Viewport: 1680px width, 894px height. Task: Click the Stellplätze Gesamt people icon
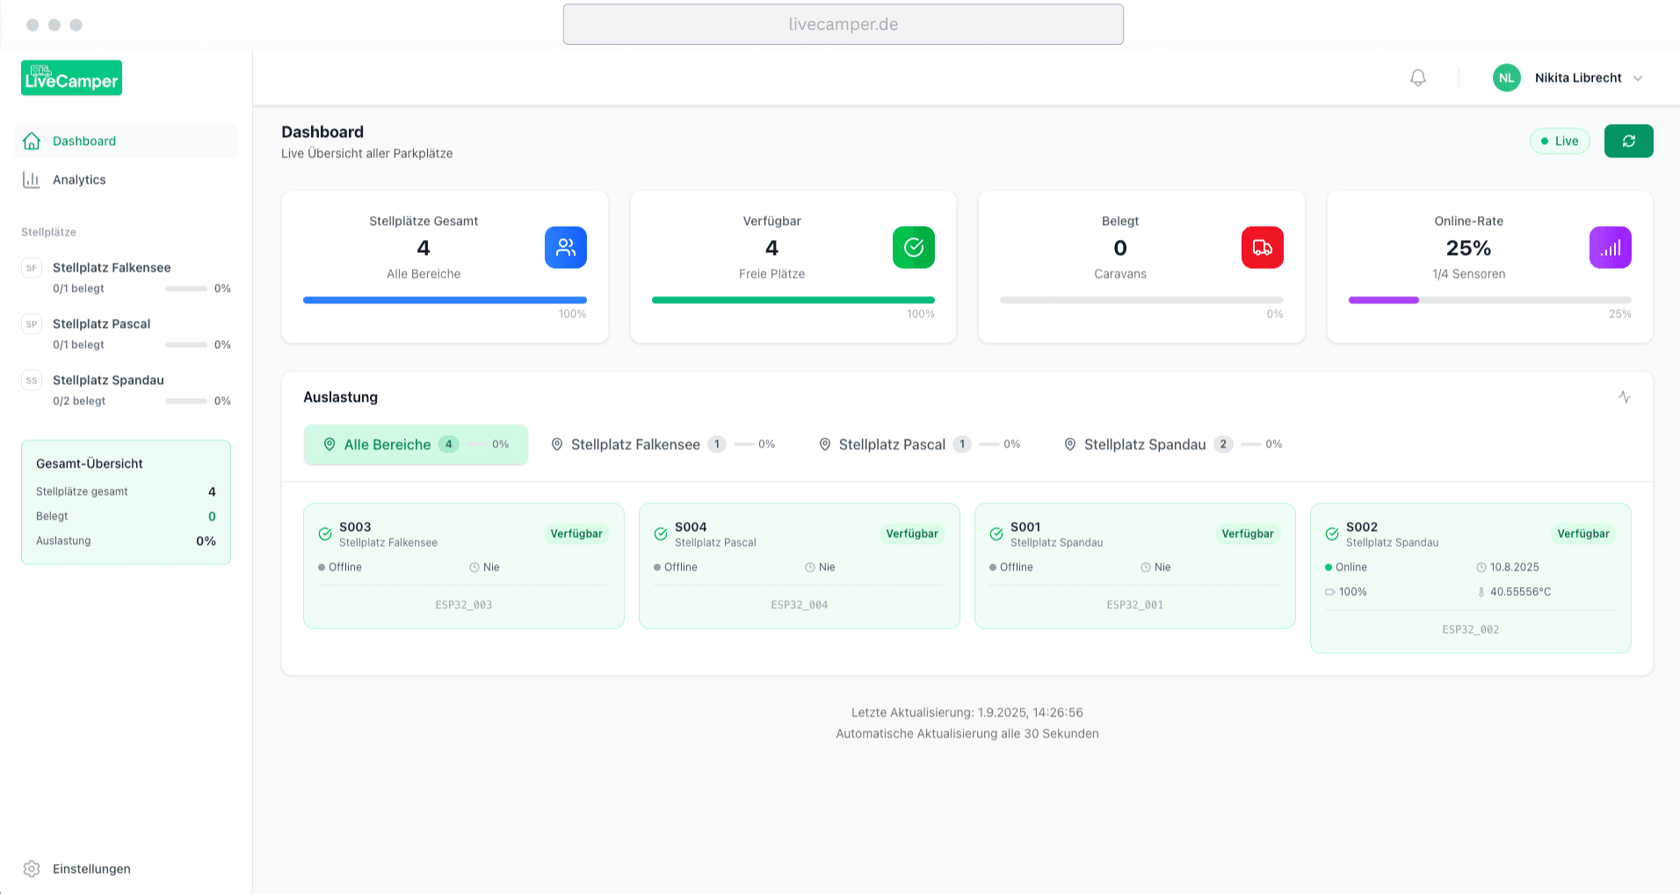(565, 247)
